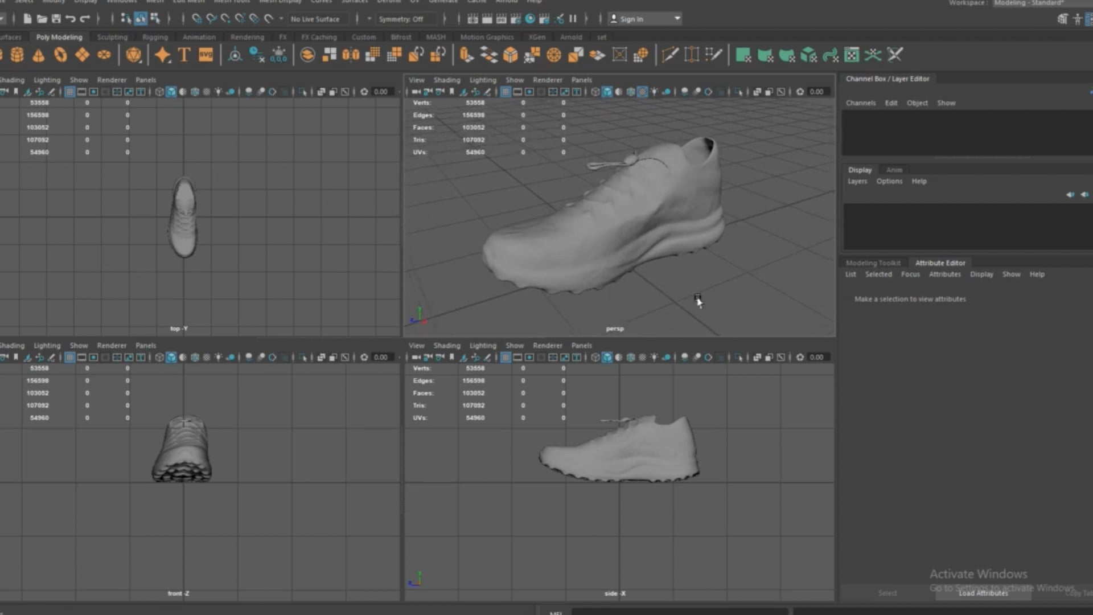Create a new scene with the file icon

[x=27, y=19]
